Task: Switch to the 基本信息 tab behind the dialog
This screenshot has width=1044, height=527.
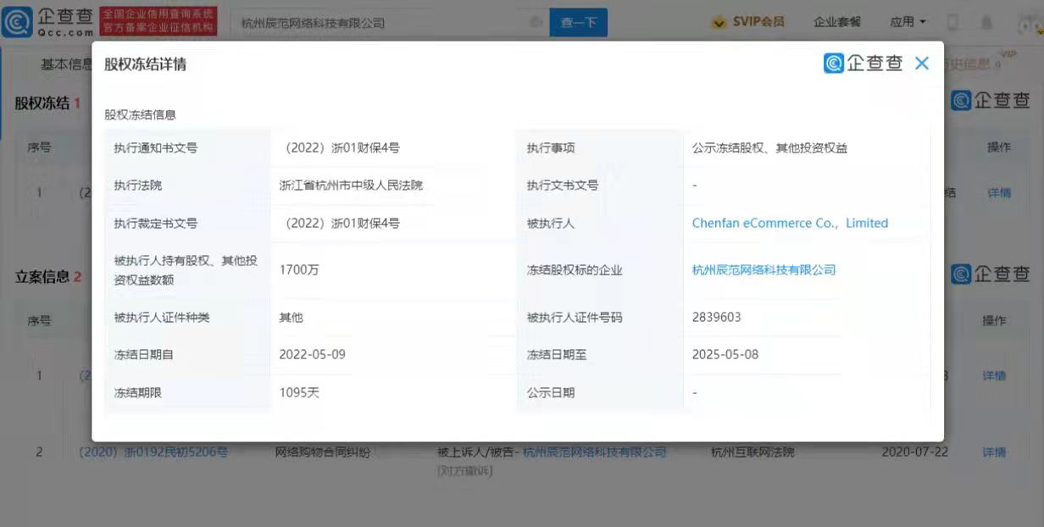Action: pos(67,64)
